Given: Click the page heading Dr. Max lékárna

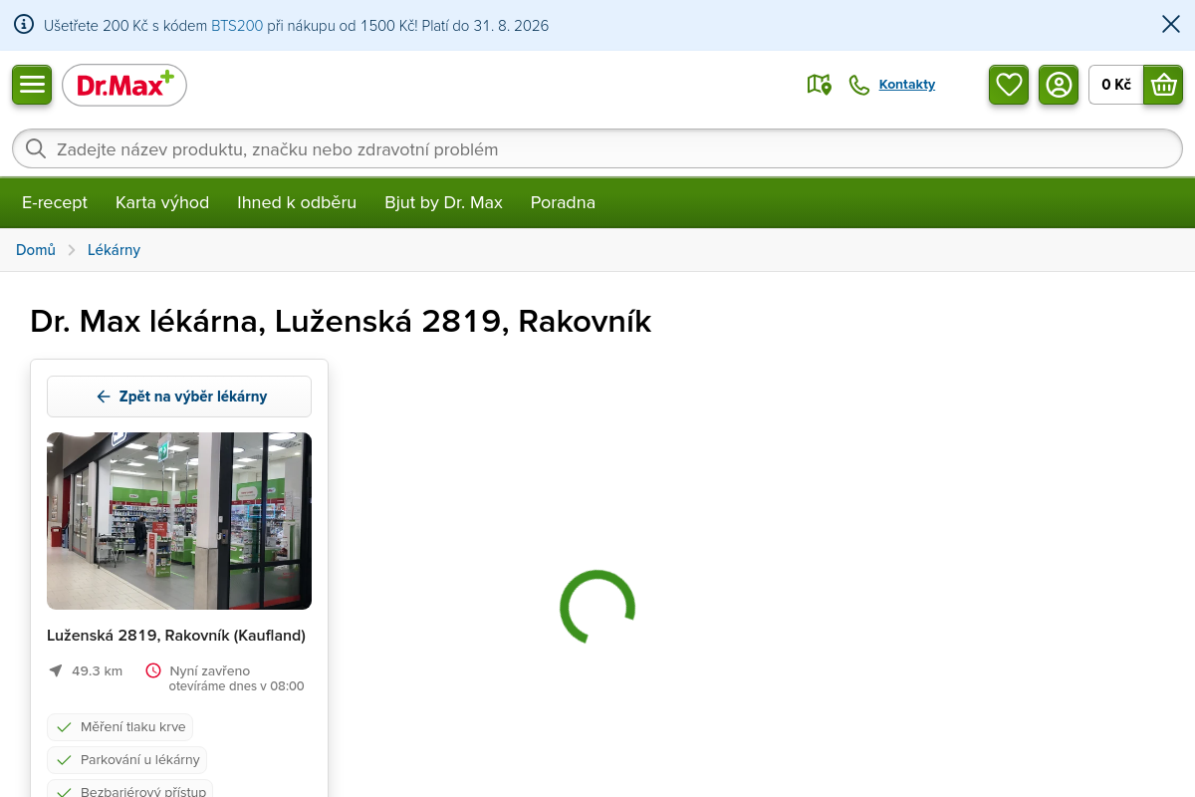Looking at the screenshot, I should [341, 322].
